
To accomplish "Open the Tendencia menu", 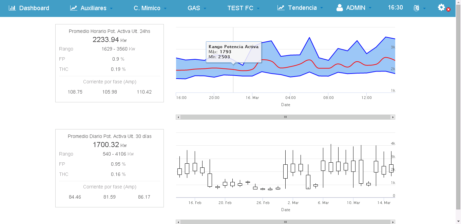I will tap(302, 8).
